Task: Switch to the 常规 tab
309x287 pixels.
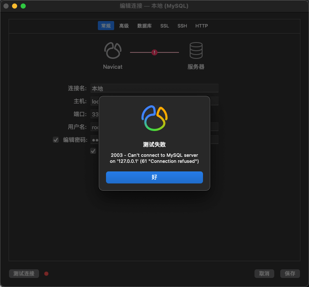Action: pos(106,26)
